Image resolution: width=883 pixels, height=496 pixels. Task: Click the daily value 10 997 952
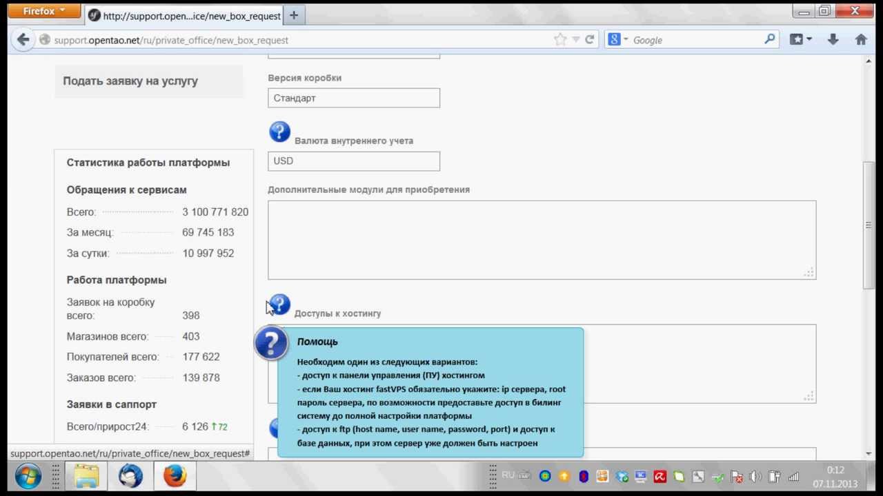[208, 253]
